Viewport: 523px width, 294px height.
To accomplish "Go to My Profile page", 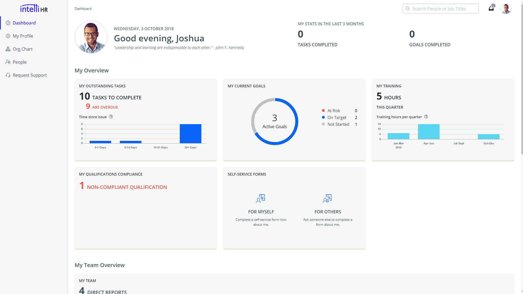I will 23,36.
